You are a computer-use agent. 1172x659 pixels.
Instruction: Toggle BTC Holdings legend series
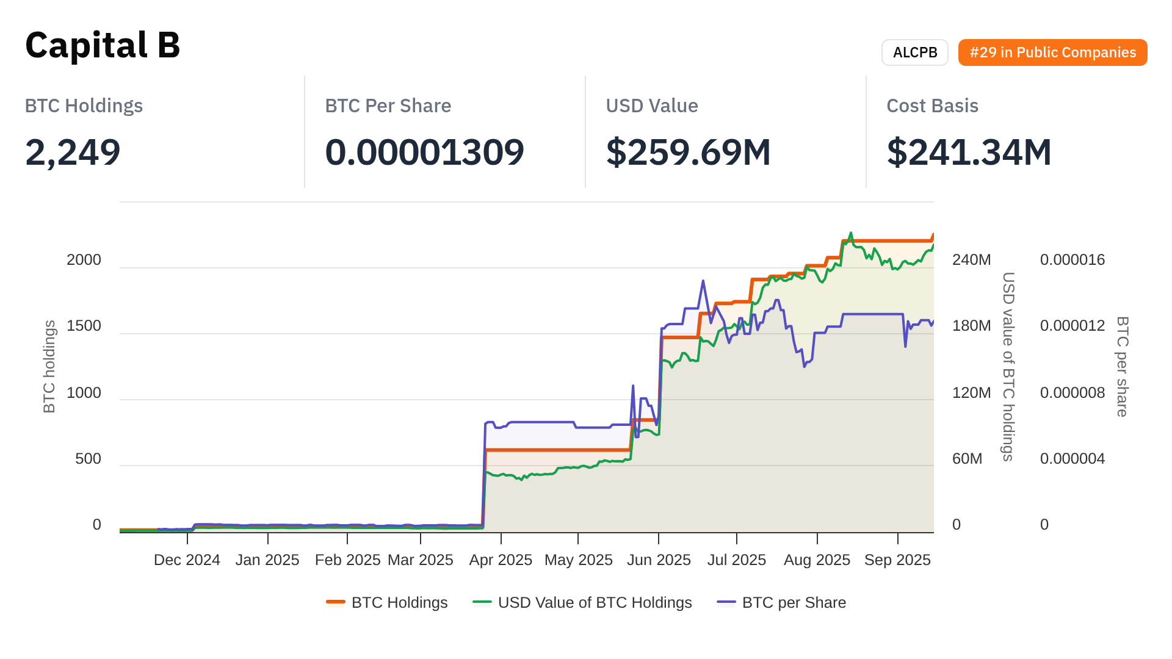pos(399,602)
